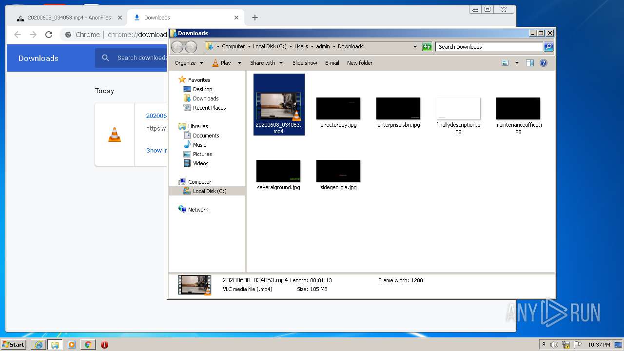This screenshot has height=351, width=624.
Task: Select Local Disk (C:) in navigation pane
Action: (x=209, y=191)
